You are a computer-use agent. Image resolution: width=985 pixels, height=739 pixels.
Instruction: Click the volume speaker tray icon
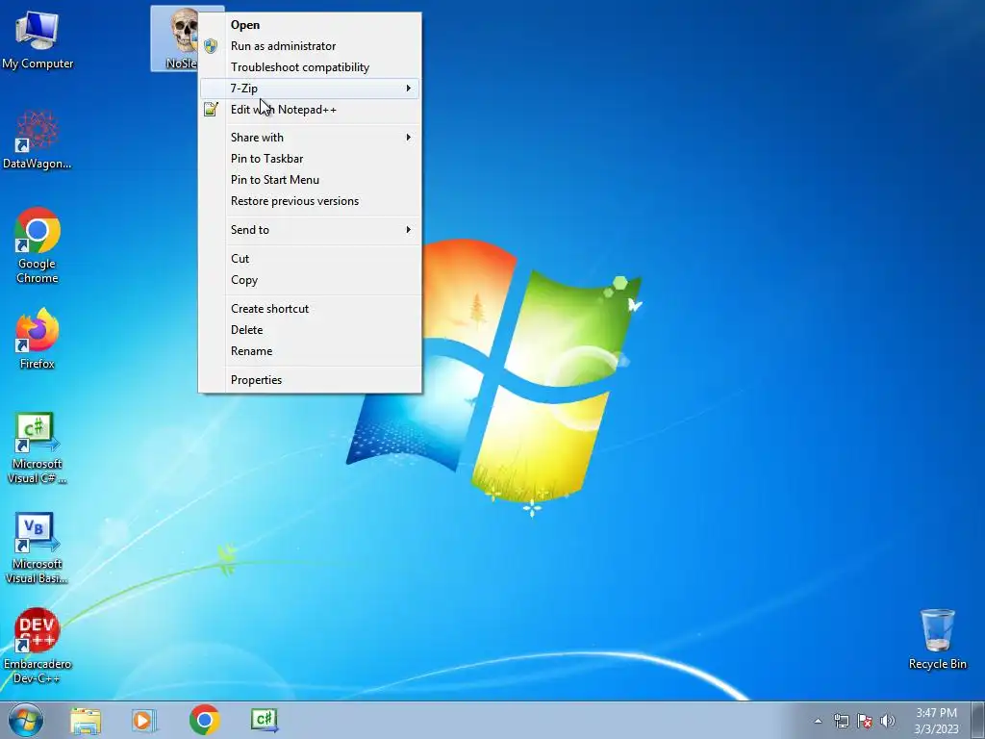pyautogui.click(x=887, y=721)
